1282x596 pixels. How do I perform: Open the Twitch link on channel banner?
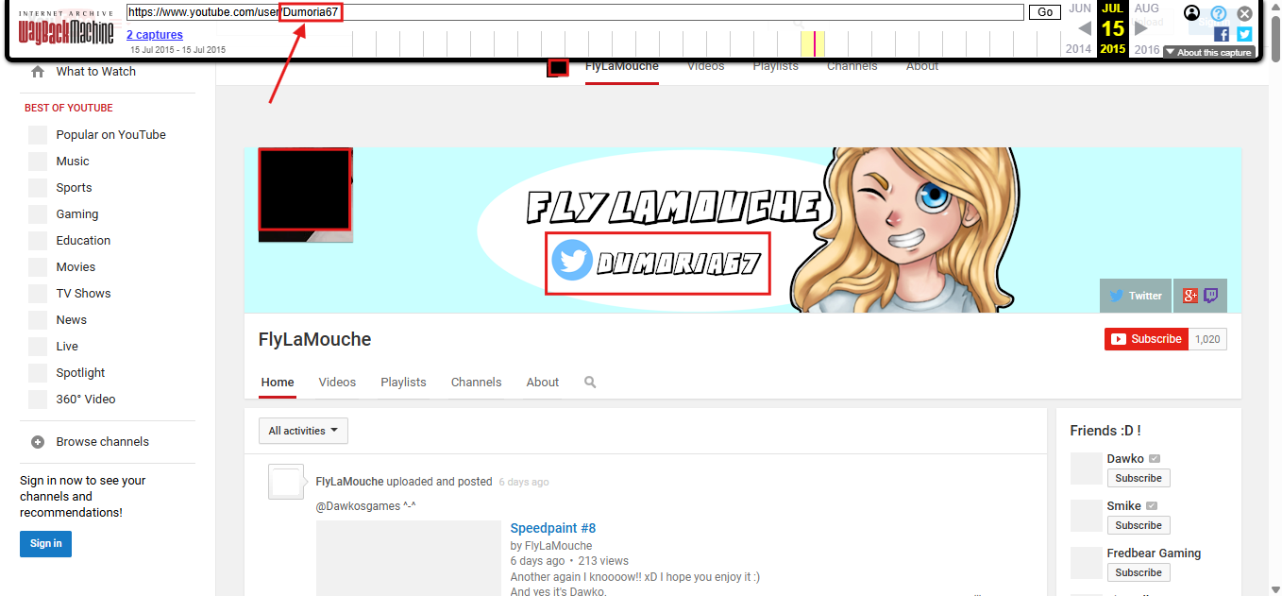[1210, 296]
